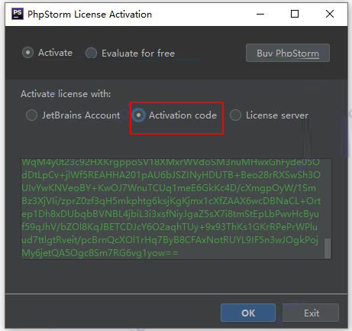Click the code line starting 'f59qJhV/bZOl8'
Image resolution: width=352 pixels, height=331 pixels.
tap(170, 227)
